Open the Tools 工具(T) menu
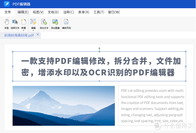 pyautogui.click(x=99, y=12)
